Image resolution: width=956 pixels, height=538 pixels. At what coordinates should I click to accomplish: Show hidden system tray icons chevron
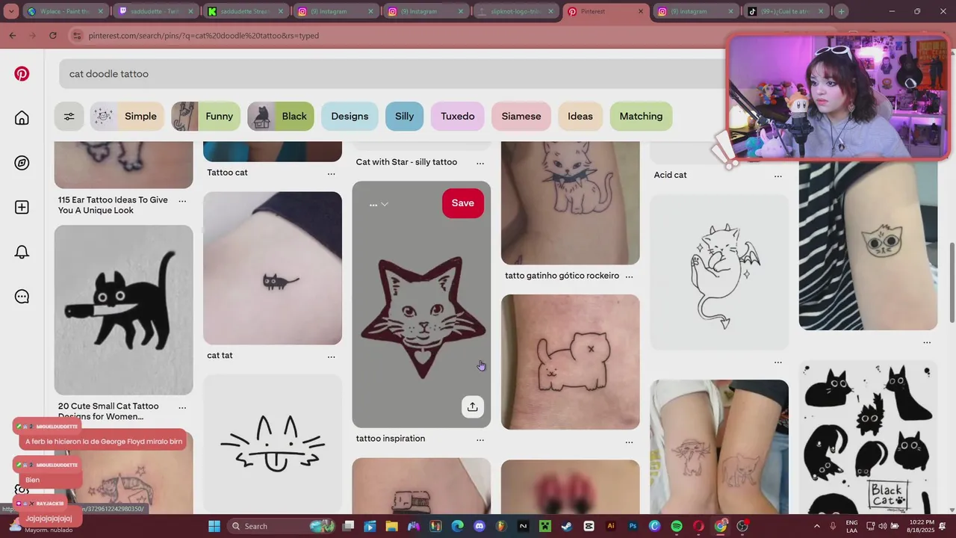[816, 526]
